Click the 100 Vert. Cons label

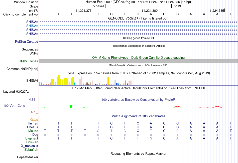[14, 105]
